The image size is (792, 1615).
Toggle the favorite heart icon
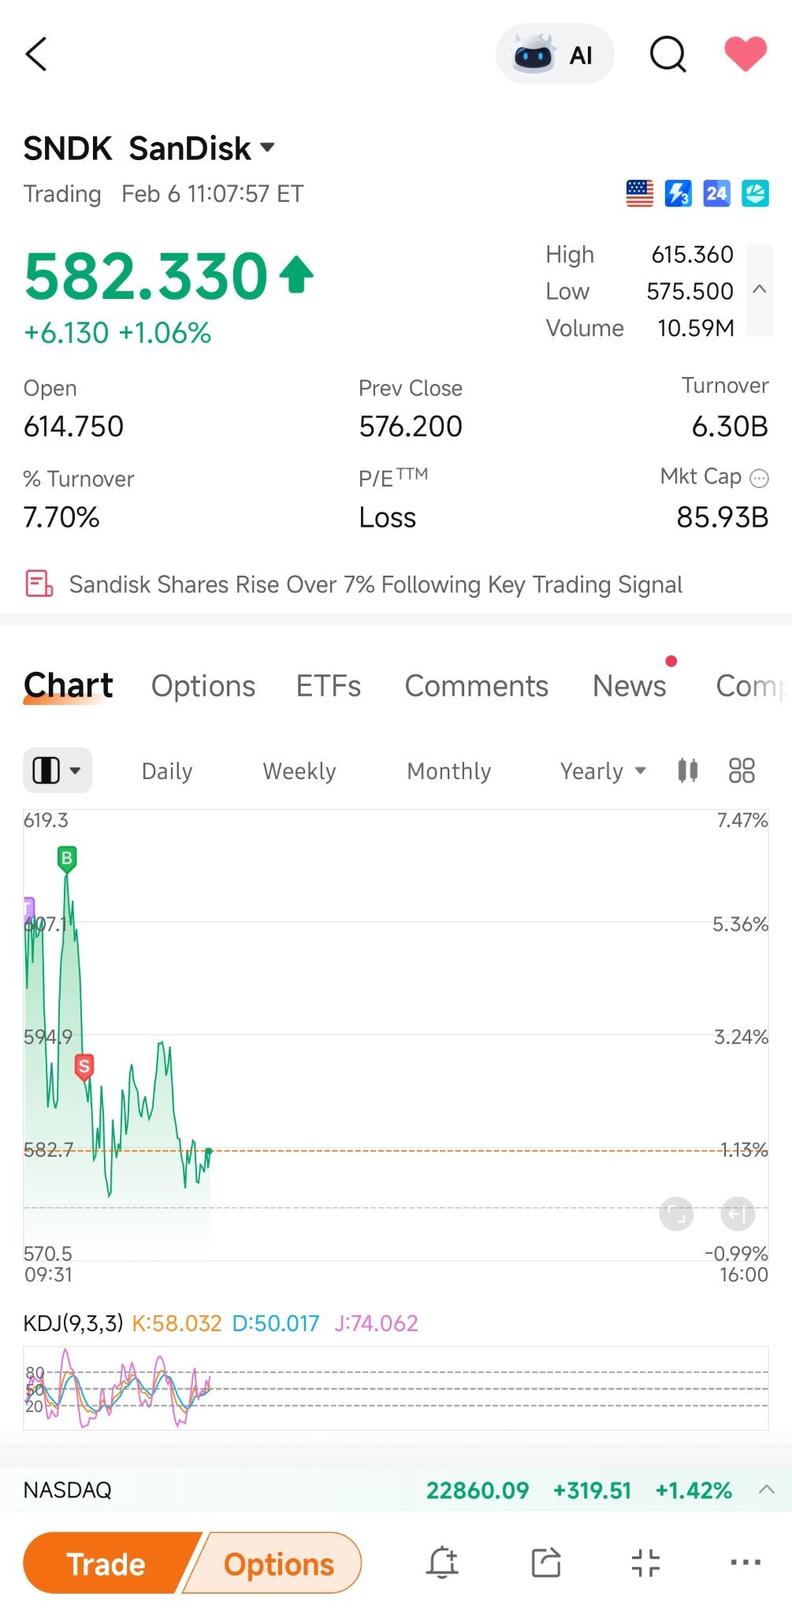[x=746, y=54]
